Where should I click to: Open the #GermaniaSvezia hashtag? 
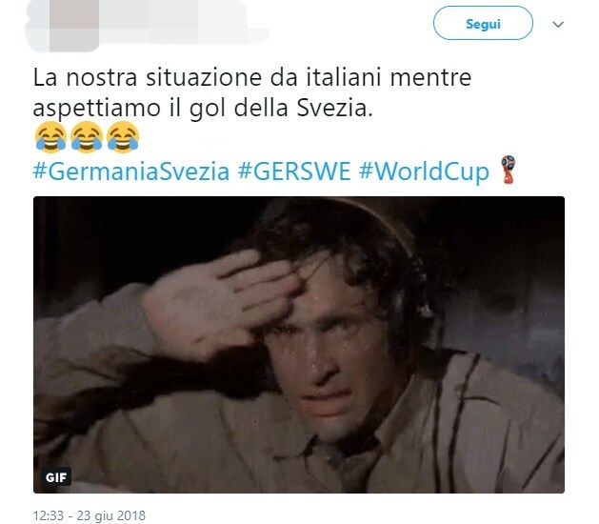131,171
